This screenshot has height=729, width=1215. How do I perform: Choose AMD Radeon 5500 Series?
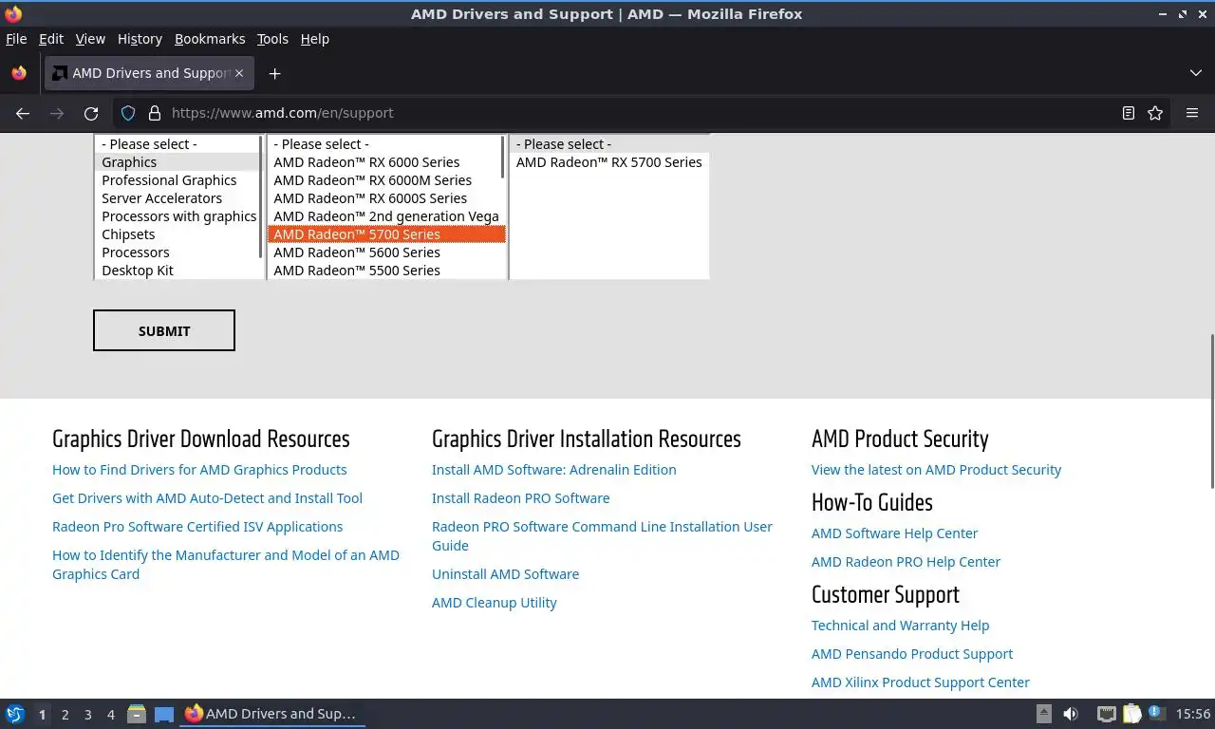pyautogui.click(x=384, y=271)
